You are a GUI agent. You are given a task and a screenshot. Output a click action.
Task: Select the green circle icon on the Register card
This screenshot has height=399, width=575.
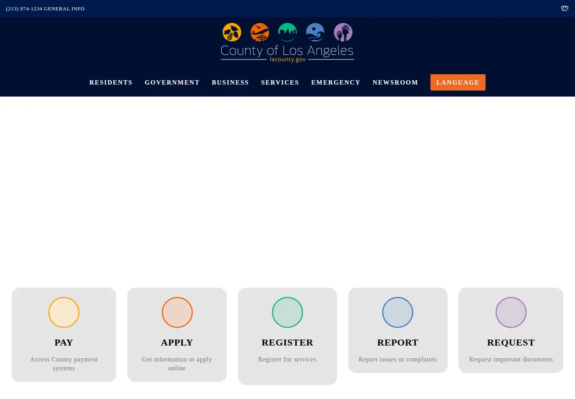click(287, 312)
